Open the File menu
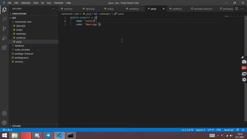247x139 pixels. [x=9, y=3]
